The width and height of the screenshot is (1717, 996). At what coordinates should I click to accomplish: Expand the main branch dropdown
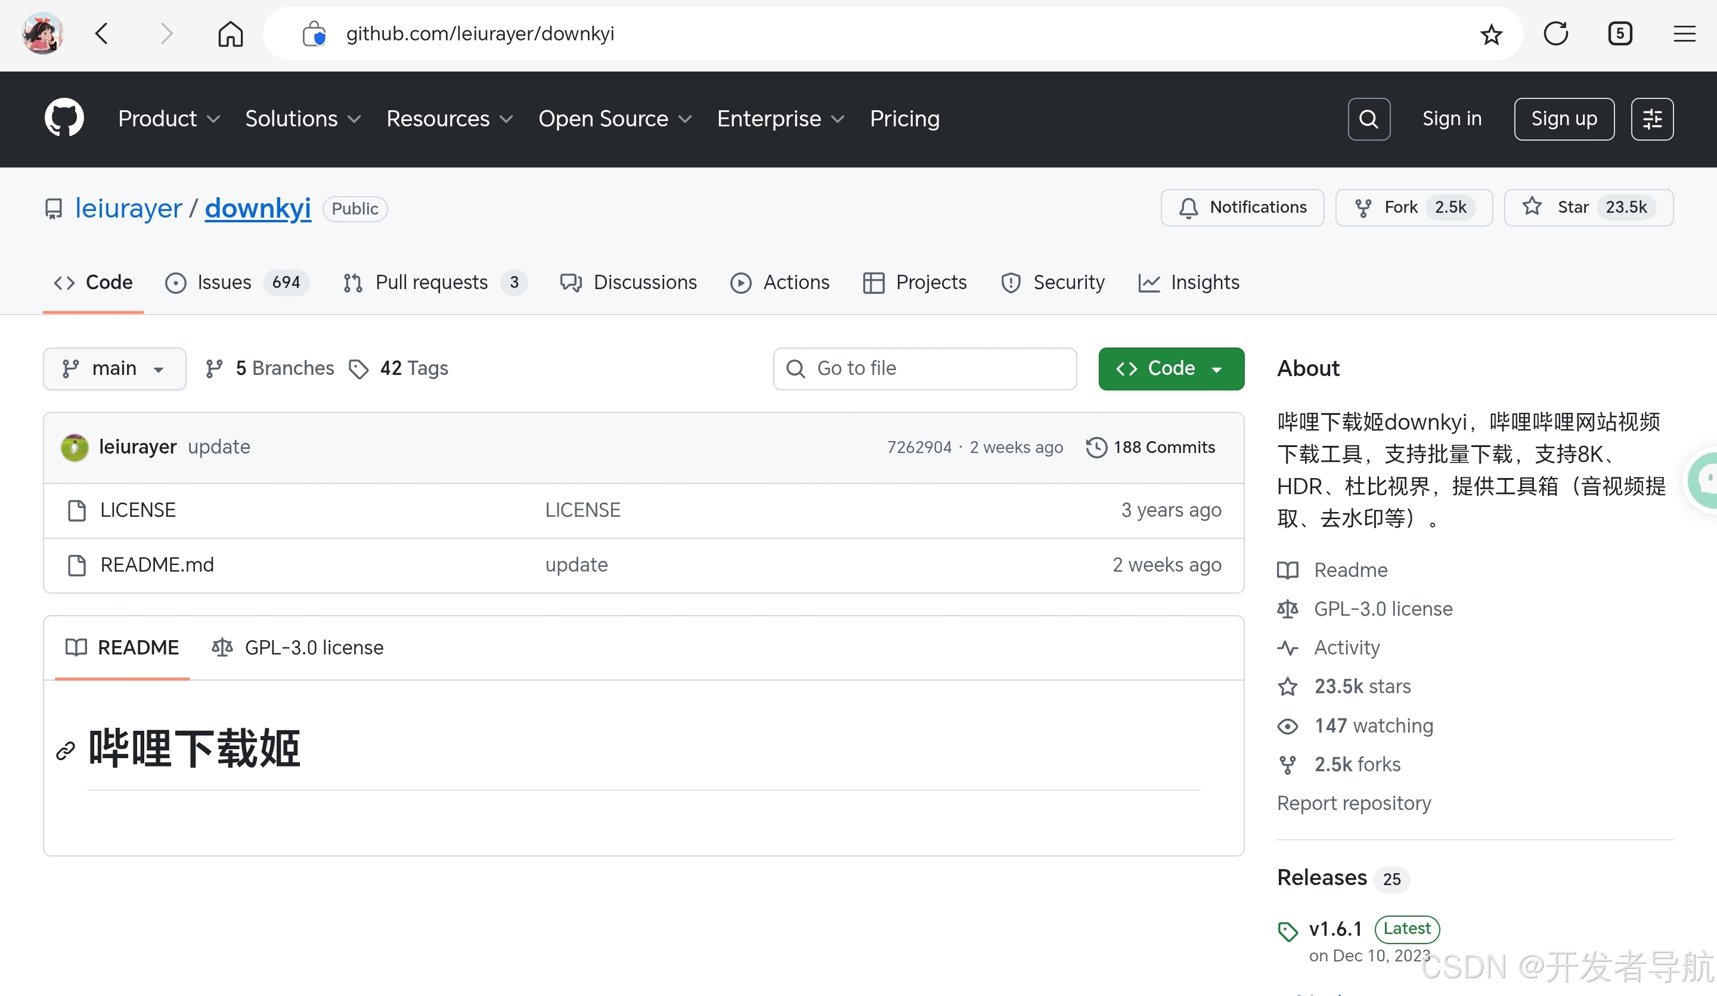[x=114, y=368]
